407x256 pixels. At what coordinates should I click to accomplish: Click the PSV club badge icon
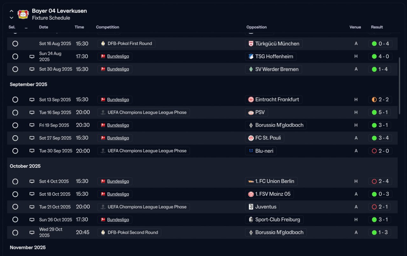(251, 112)
